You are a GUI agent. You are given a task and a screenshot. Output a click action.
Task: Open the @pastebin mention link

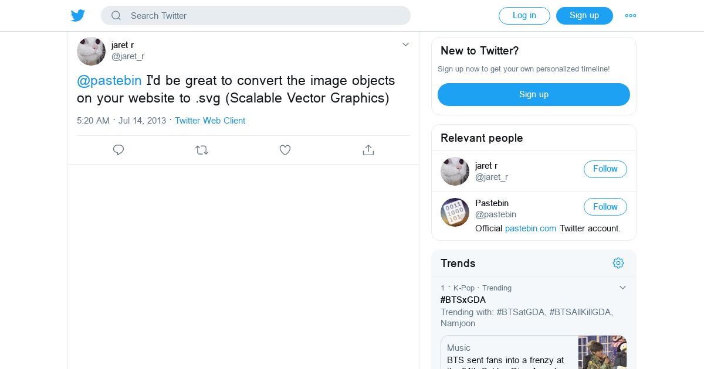pos(109,80)
